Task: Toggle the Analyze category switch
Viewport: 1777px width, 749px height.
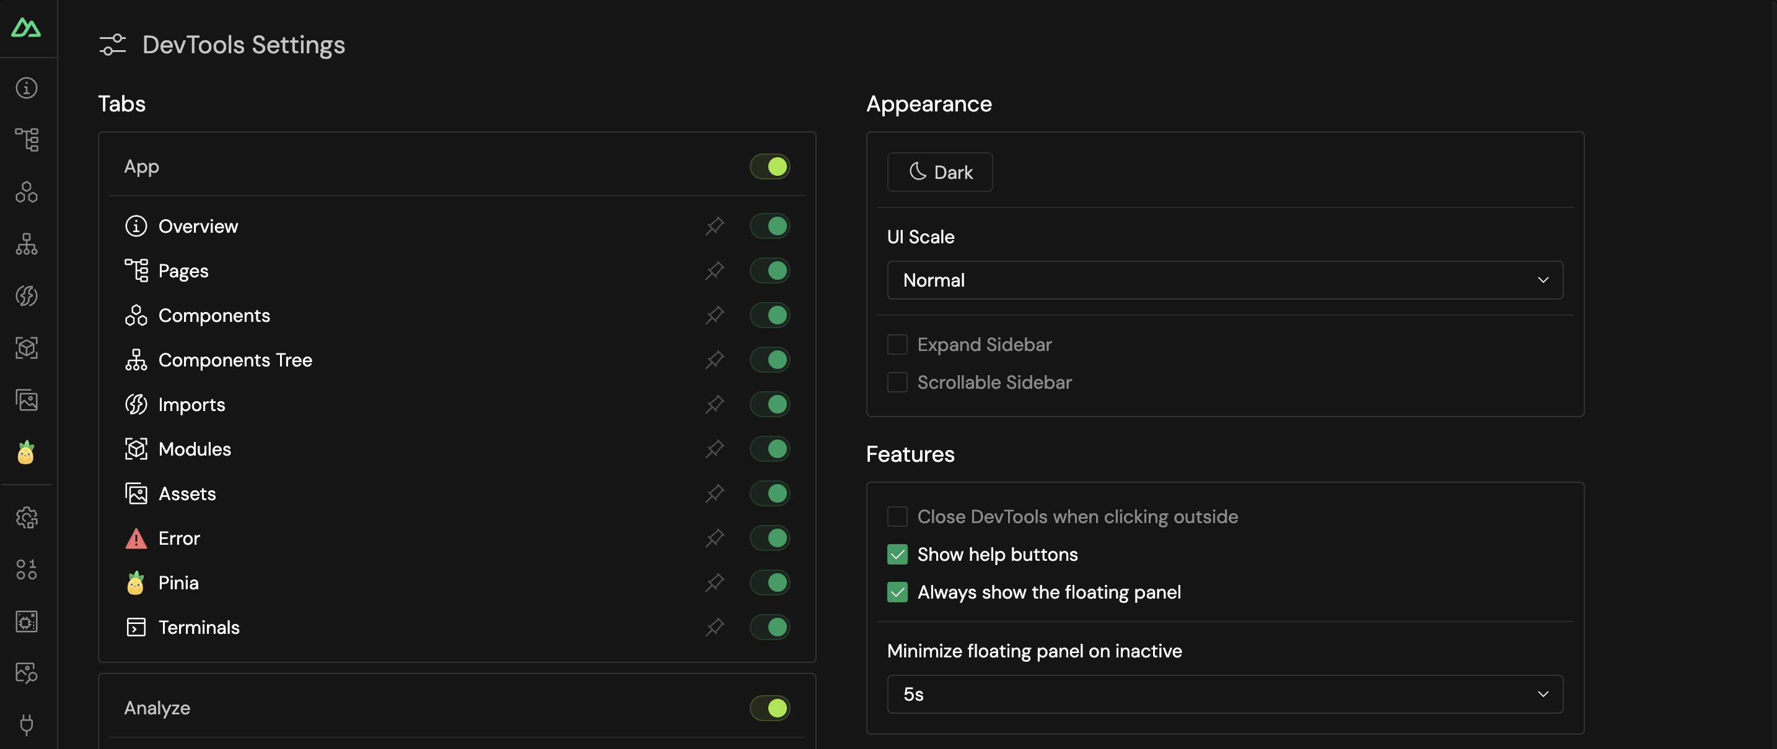Action: 770,708
